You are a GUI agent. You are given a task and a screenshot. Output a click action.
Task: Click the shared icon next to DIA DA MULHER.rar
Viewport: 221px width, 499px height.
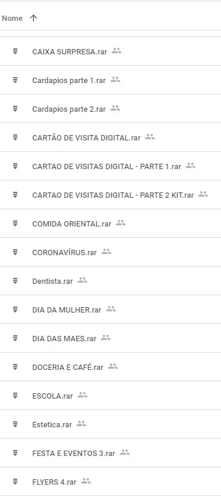click(x=111, y=309)
